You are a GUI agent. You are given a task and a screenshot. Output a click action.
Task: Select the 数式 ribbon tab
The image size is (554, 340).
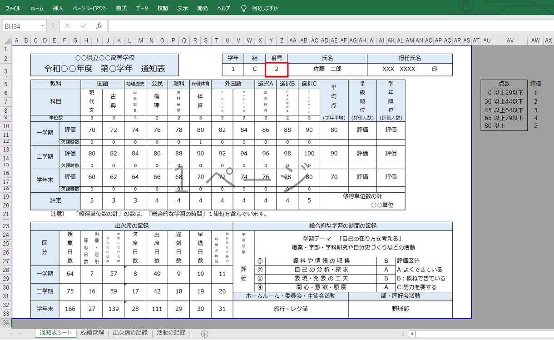click(x=121, y=8)
